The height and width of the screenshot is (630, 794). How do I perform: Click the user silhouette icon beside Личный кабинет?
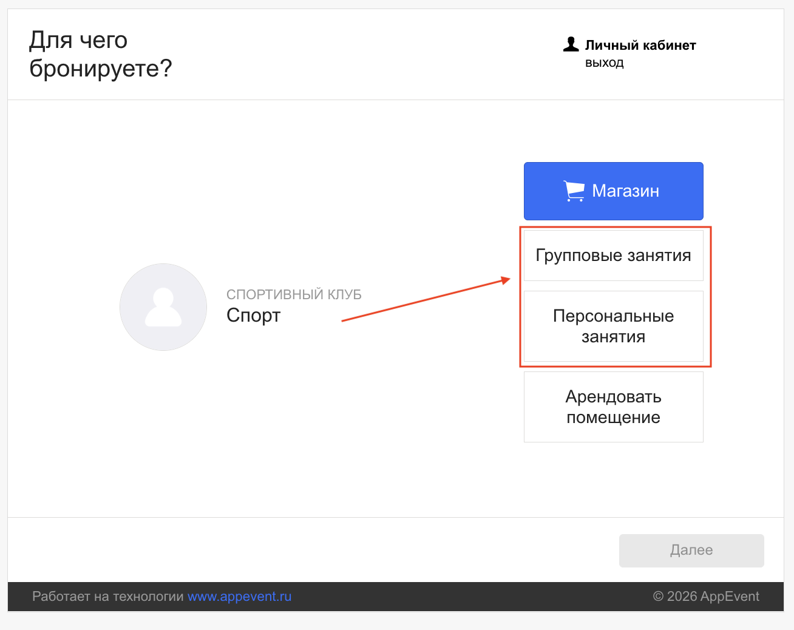(x=571, y=44)
